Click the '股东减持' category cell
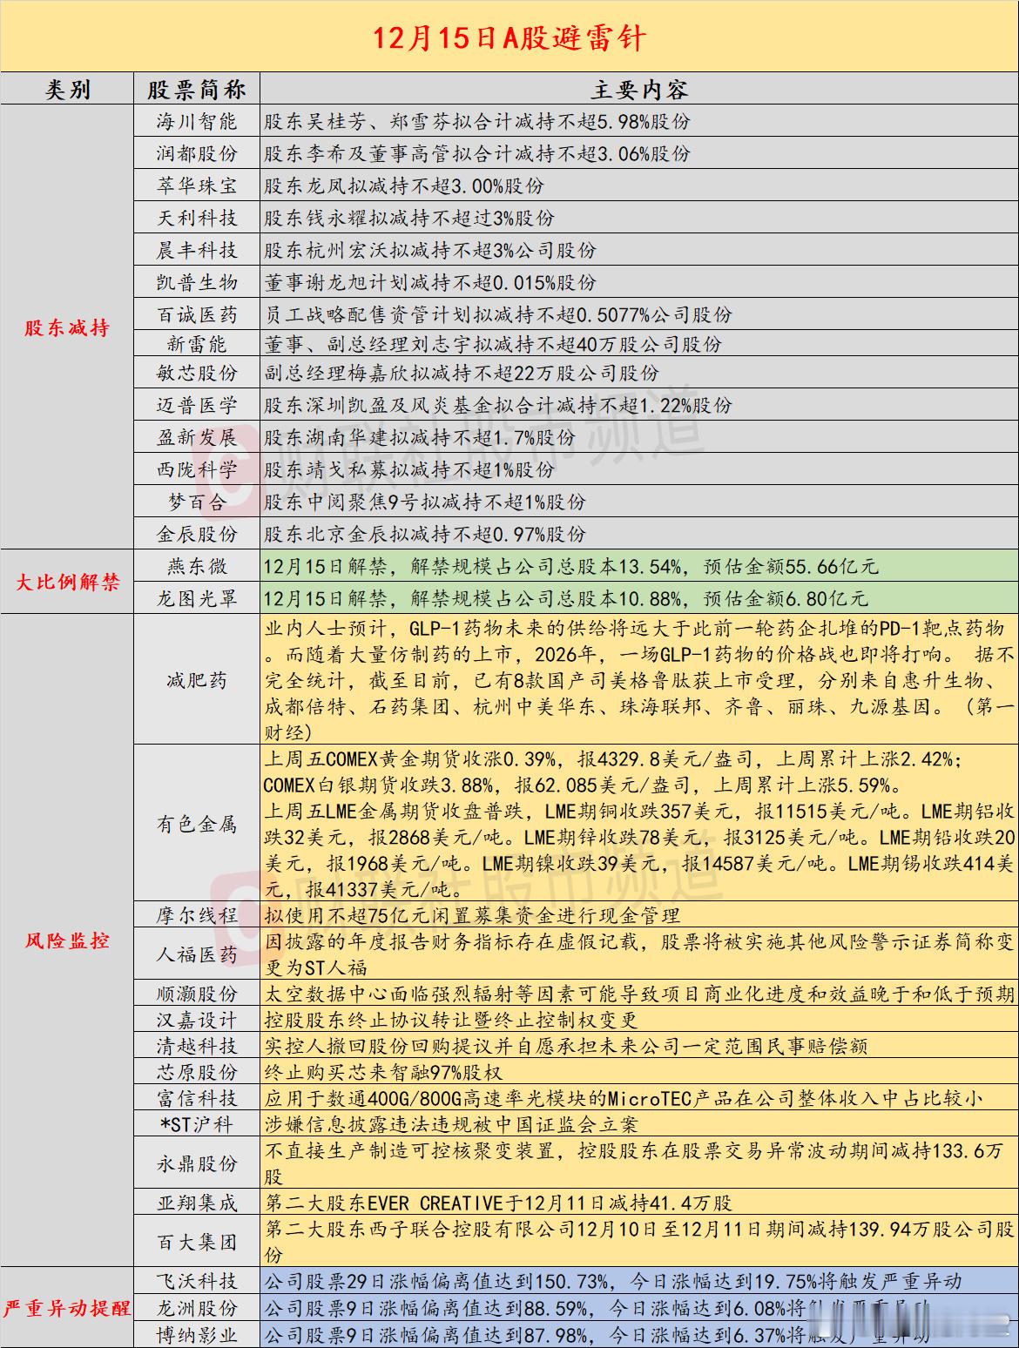1019x1348 pixels. click(x=68, y=327)
